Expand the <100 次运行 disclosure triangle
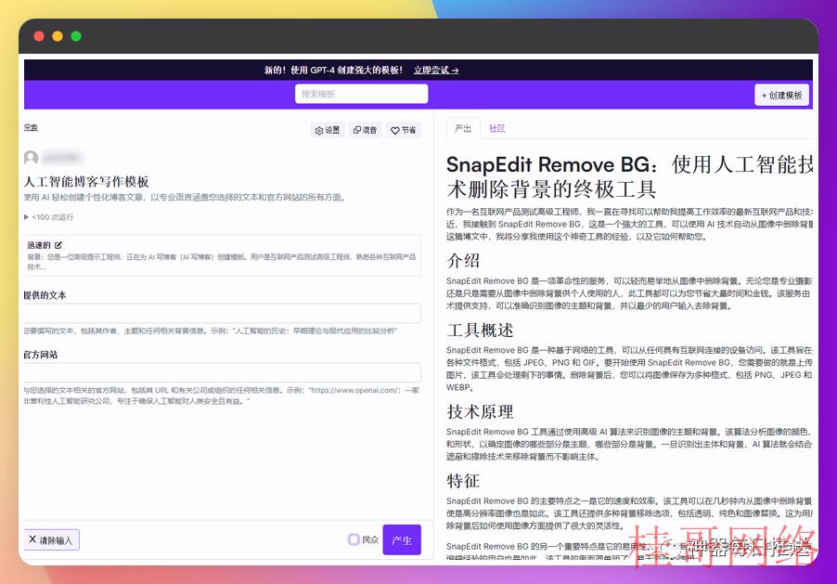This screenshot has height=584, width=837. pyautogui.click(x=26, y=217)
